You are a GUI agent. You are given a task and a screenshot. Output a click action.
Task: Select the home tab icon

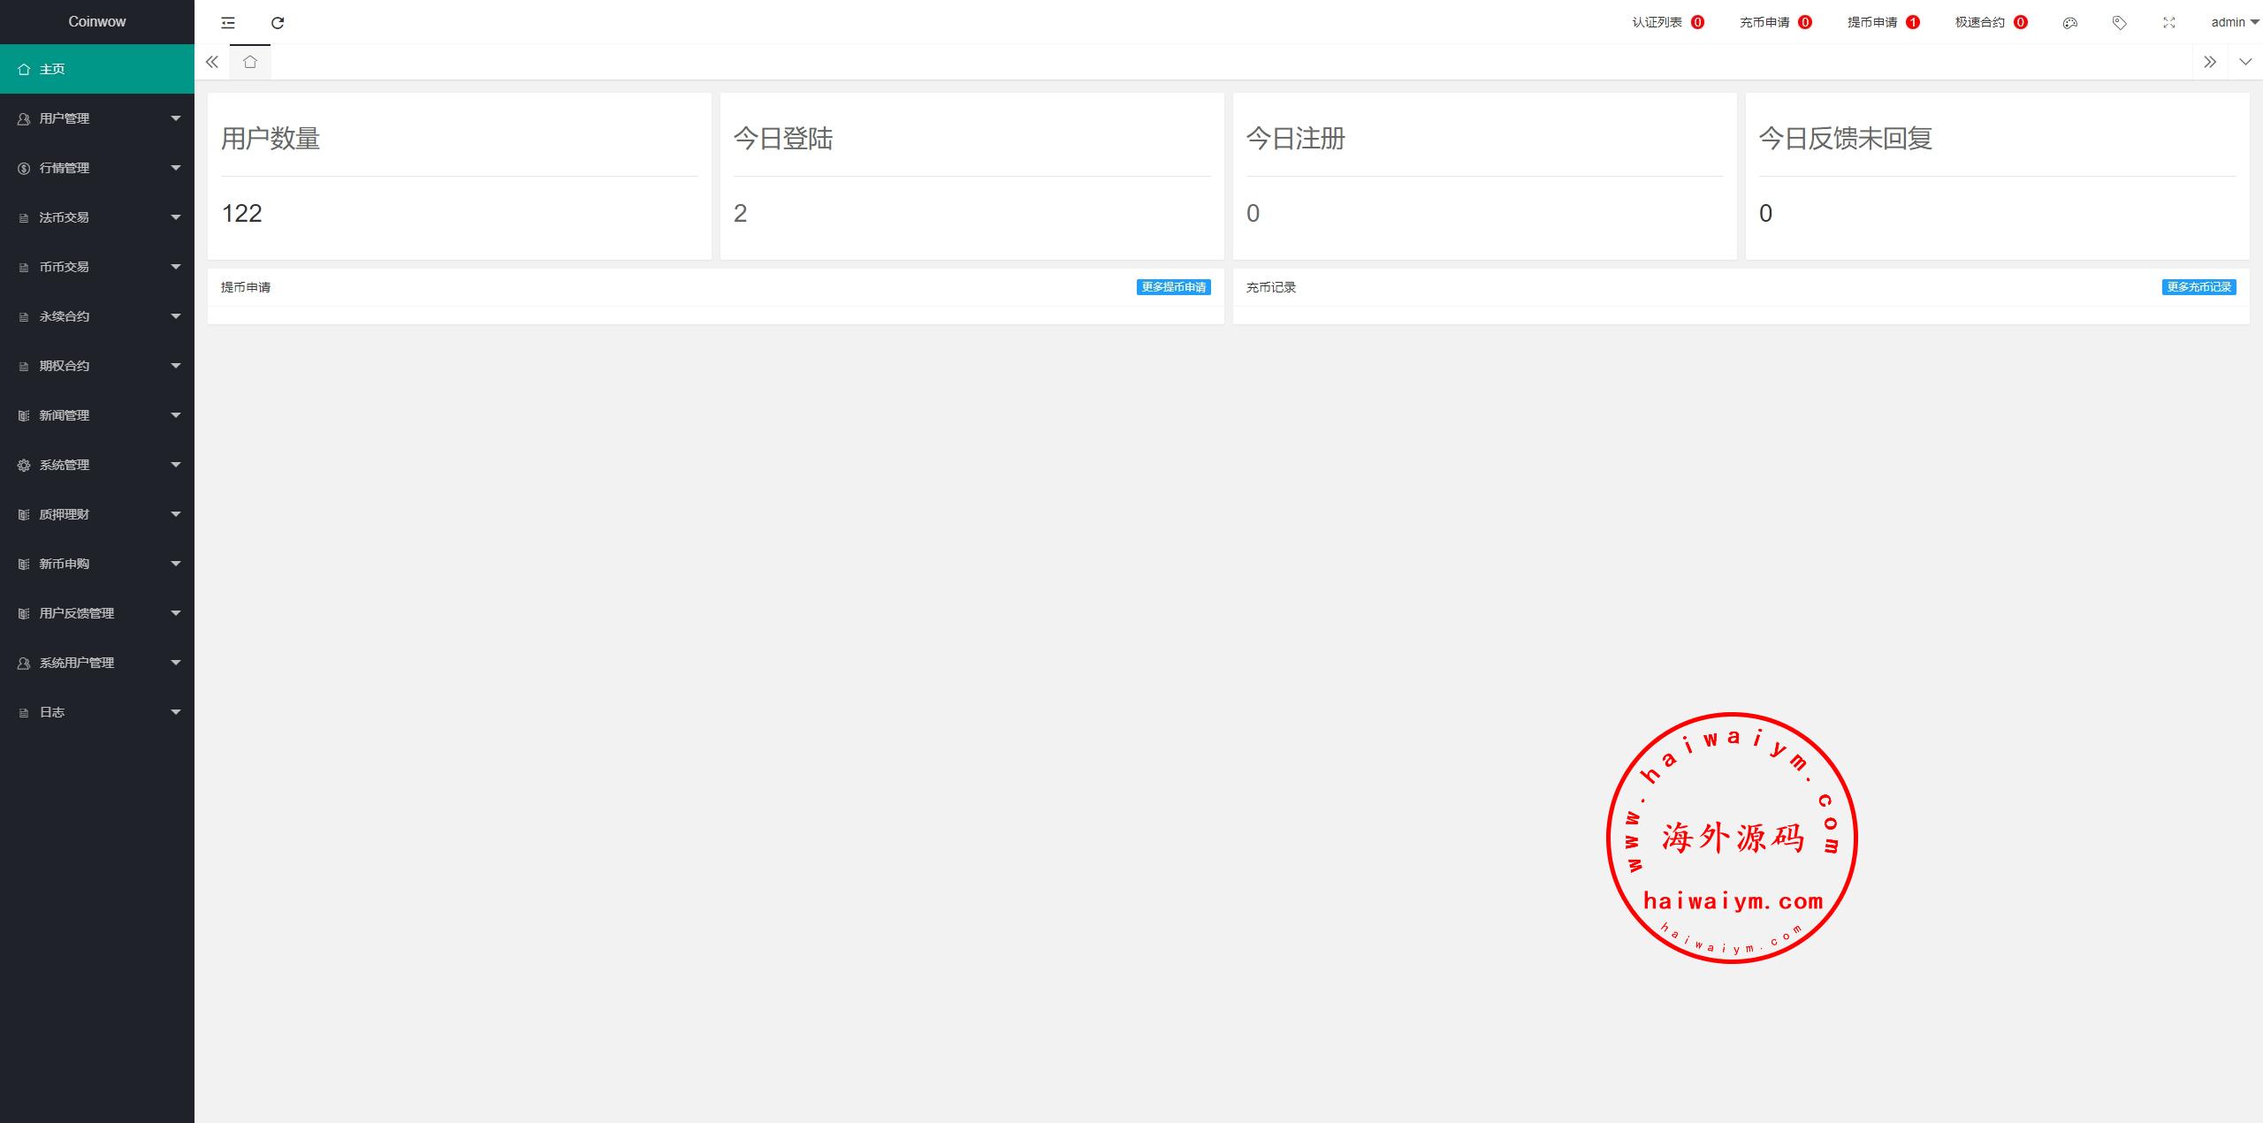[x=250, y=62]
